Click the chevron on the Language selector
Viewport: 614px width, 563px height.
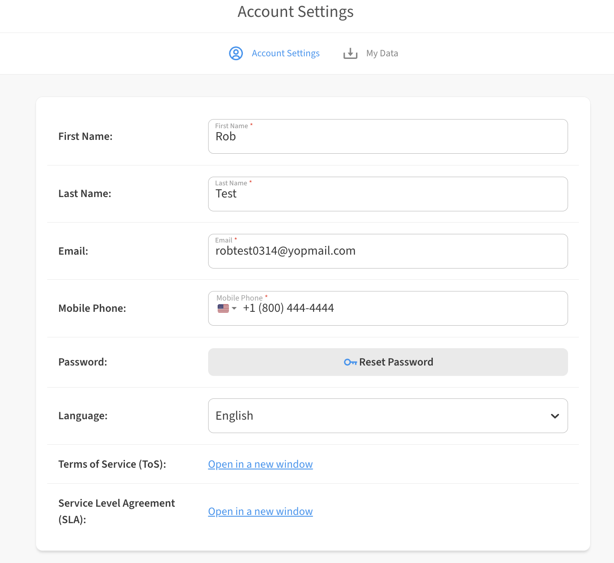pos(555,416)
